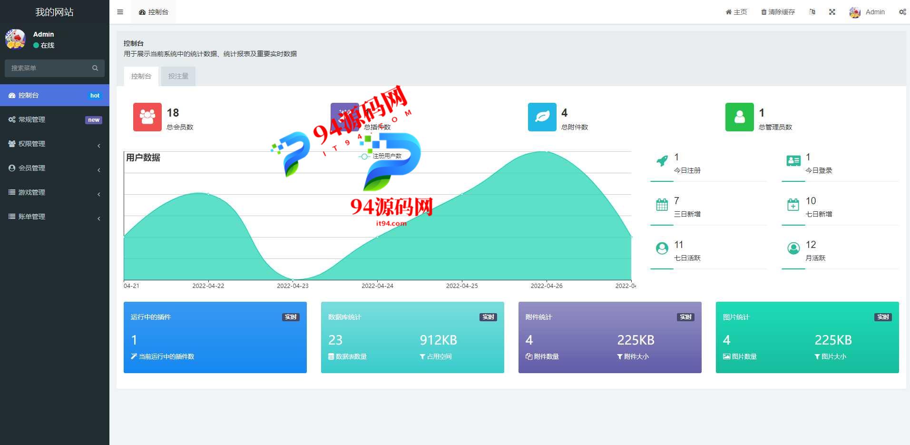
Task: Click the 23 数据表数量 value
Action: click(335, 340)
